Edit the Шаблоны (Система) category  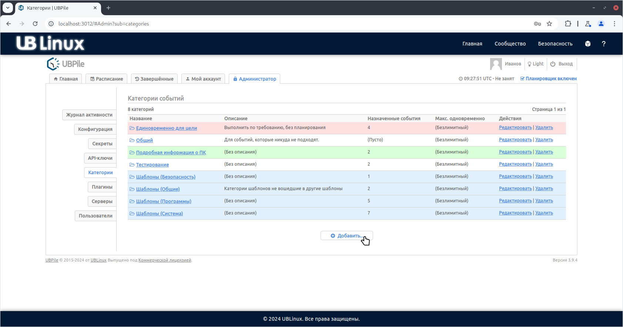[x=515, y=213]
